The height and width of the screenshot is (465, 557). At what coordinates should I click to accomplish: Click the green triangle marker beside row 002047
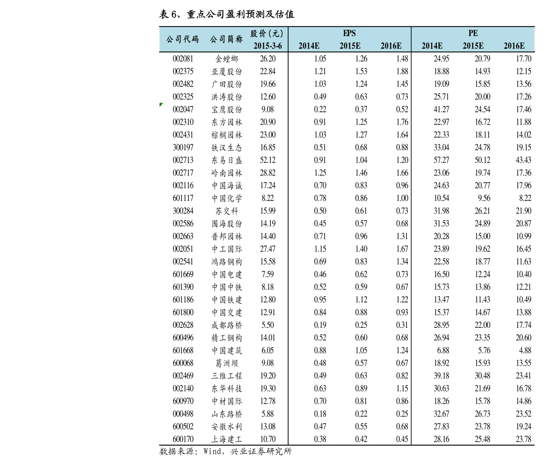pos(161,104)
